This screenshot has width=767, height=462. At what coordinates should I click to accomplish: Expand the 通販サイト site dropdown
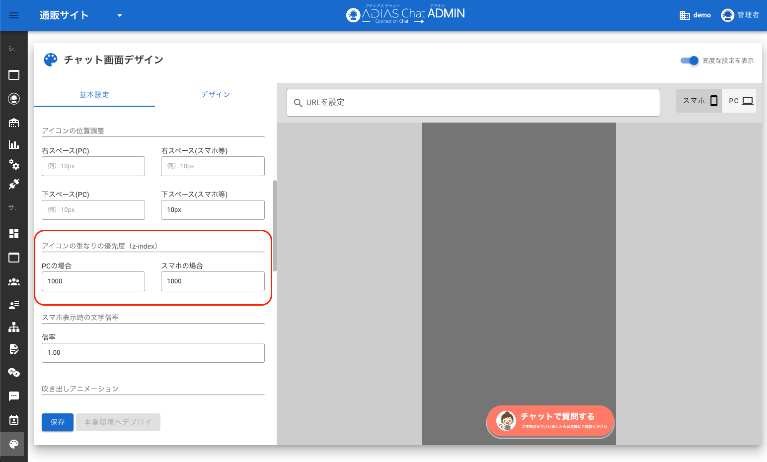(x=119, y=15)
